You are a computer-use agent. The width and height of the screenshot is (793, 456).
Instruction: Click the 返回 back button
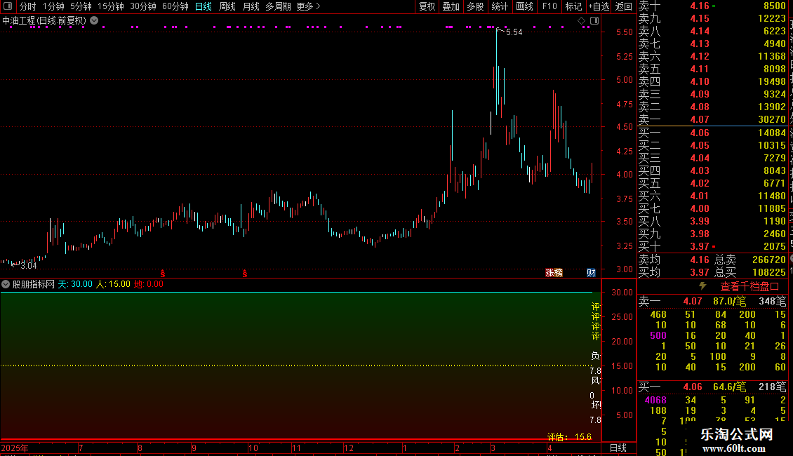tap(624, 6)
